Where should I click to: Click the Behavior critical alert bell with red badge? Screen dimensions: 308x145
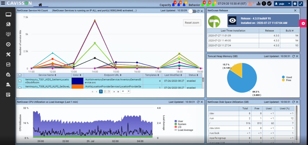point(202,4)
